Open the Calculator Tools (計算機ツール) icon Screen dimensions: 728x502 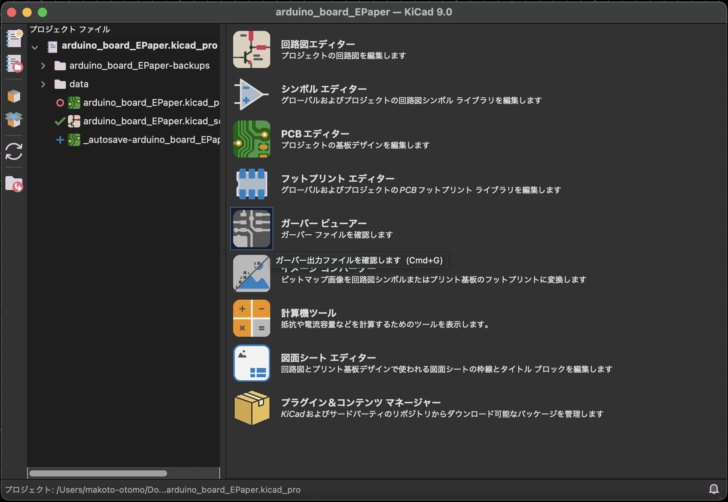(x=251, y=318)
